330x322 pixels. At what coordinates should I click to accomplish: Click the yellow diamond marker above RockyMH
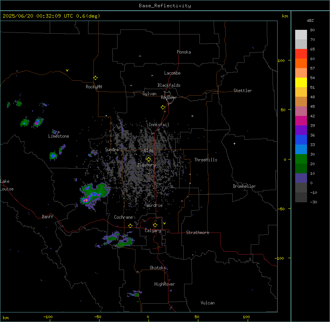click(96, 78)
